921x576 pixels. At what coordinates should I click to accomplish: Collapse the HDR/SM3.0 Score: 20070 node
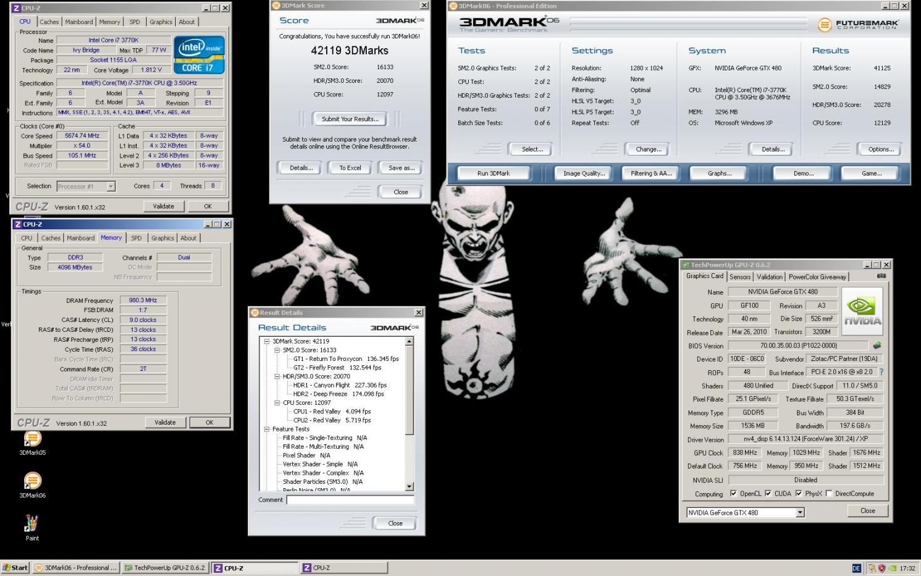click(277, 376)
